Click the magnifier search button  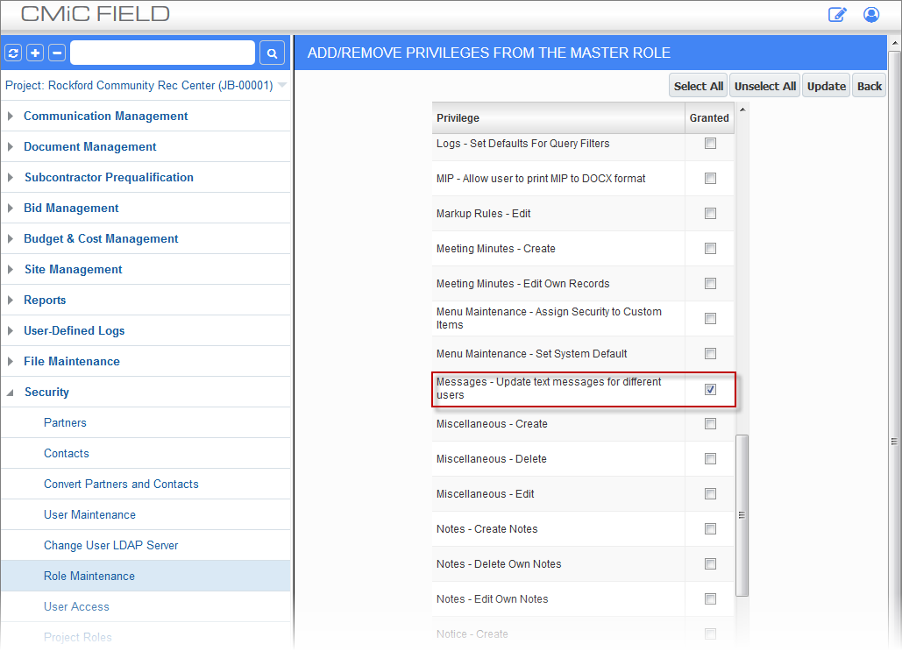click(x=272, y=53)
